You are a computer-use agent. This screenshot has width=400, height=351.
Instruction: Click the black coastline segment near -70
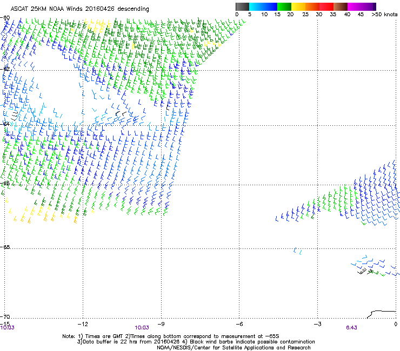click(x=381, y=314)
